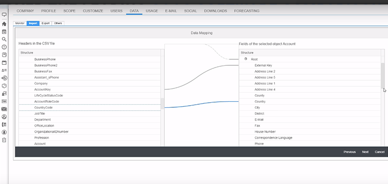This screenshot has height=184, width=388.
Task: Click the Previous button
Action: (x=349, y=152)
